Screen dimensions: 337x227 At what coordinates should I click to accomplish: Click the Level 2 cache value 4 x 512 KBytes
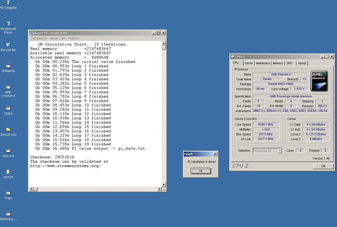pos(316,134)
